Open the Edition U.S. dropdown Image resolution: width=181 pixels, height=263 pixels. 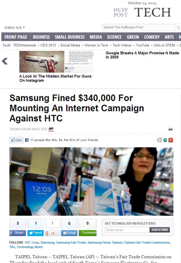tap(15, 27)
